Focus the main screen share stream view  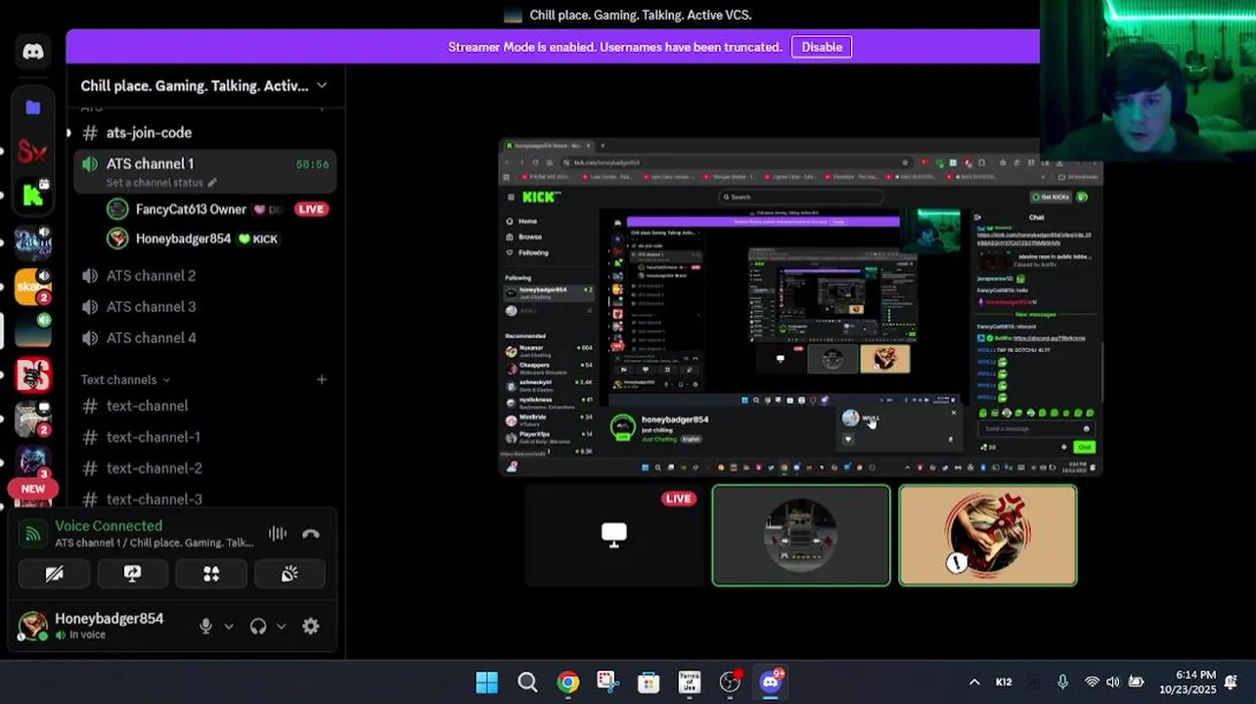[x=800, y=307]
